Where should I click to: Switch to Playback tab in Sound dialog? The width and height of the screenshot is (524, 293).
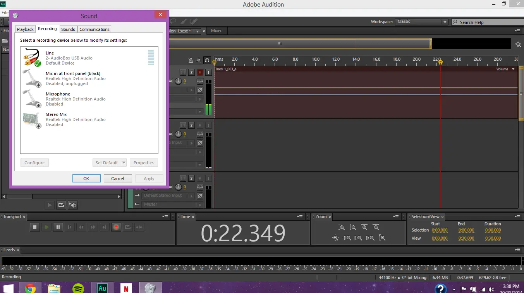(x=25, y=29)
